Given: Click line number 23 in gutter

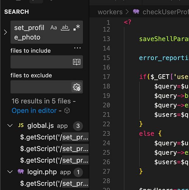Looking at the screenshot, I should (x=106, y=134).
